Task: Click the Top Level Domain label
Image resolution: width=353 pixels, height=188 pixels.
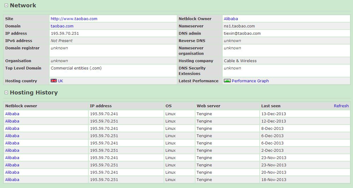Action: coord(23,68)
